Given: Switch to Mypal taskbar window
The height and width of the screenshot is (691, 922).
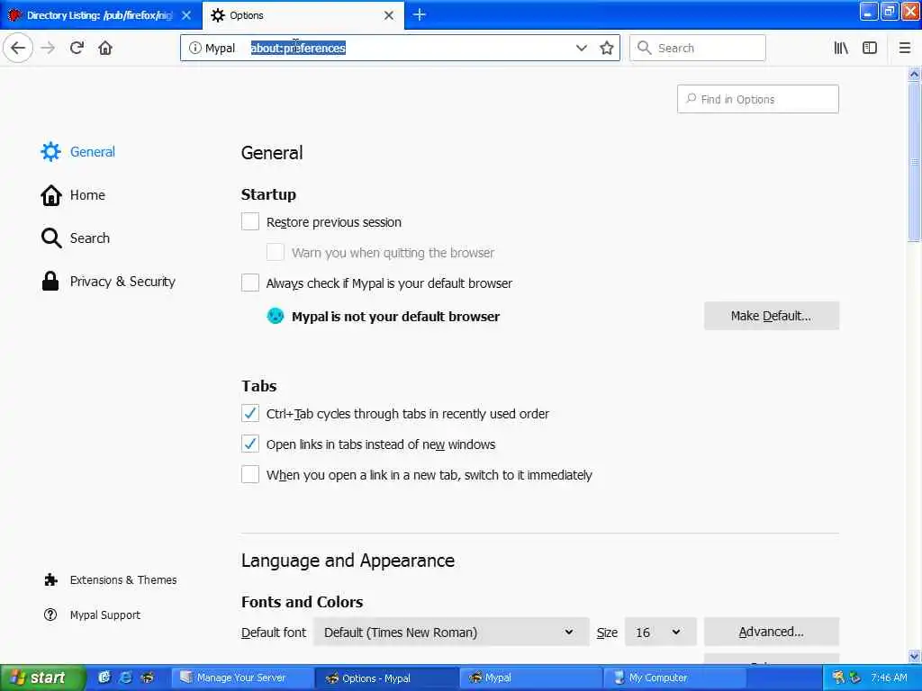Looking at the screenshot, I should tap(530, 678).
